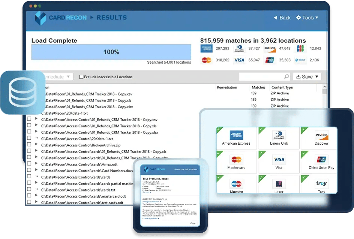Click the Content Type column header
Image resolution: width=354 pixels, height=239 pixels.
[282, 87]
